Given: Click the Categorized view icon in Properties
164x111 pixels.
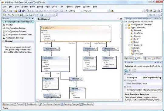Looking at the screenshot, I should click(x=126, y=70).
